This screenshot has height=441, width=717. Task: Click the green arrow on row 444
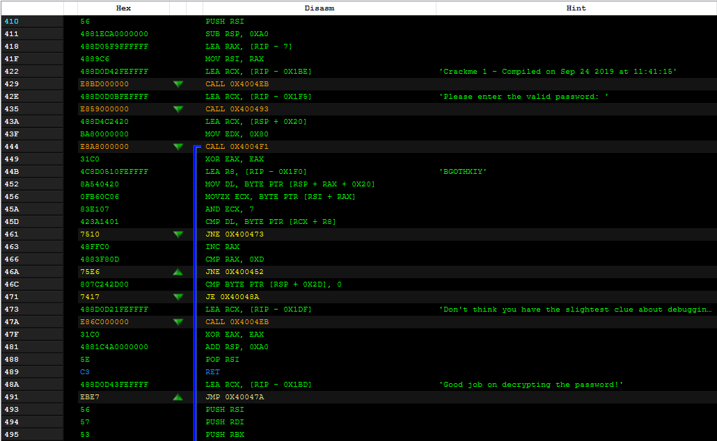tap(178, 147)
